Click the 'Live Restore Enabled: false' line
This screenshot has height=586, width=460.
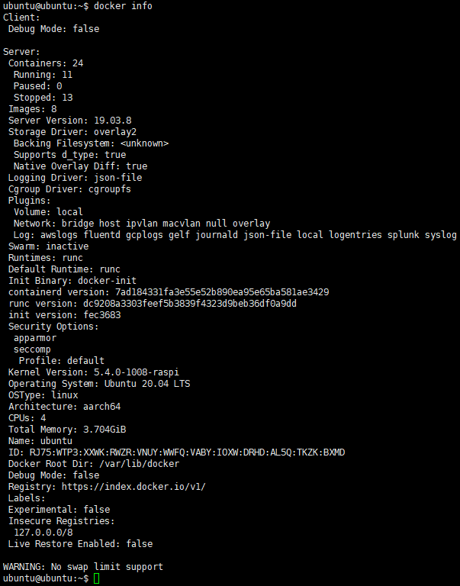[80, 544]
